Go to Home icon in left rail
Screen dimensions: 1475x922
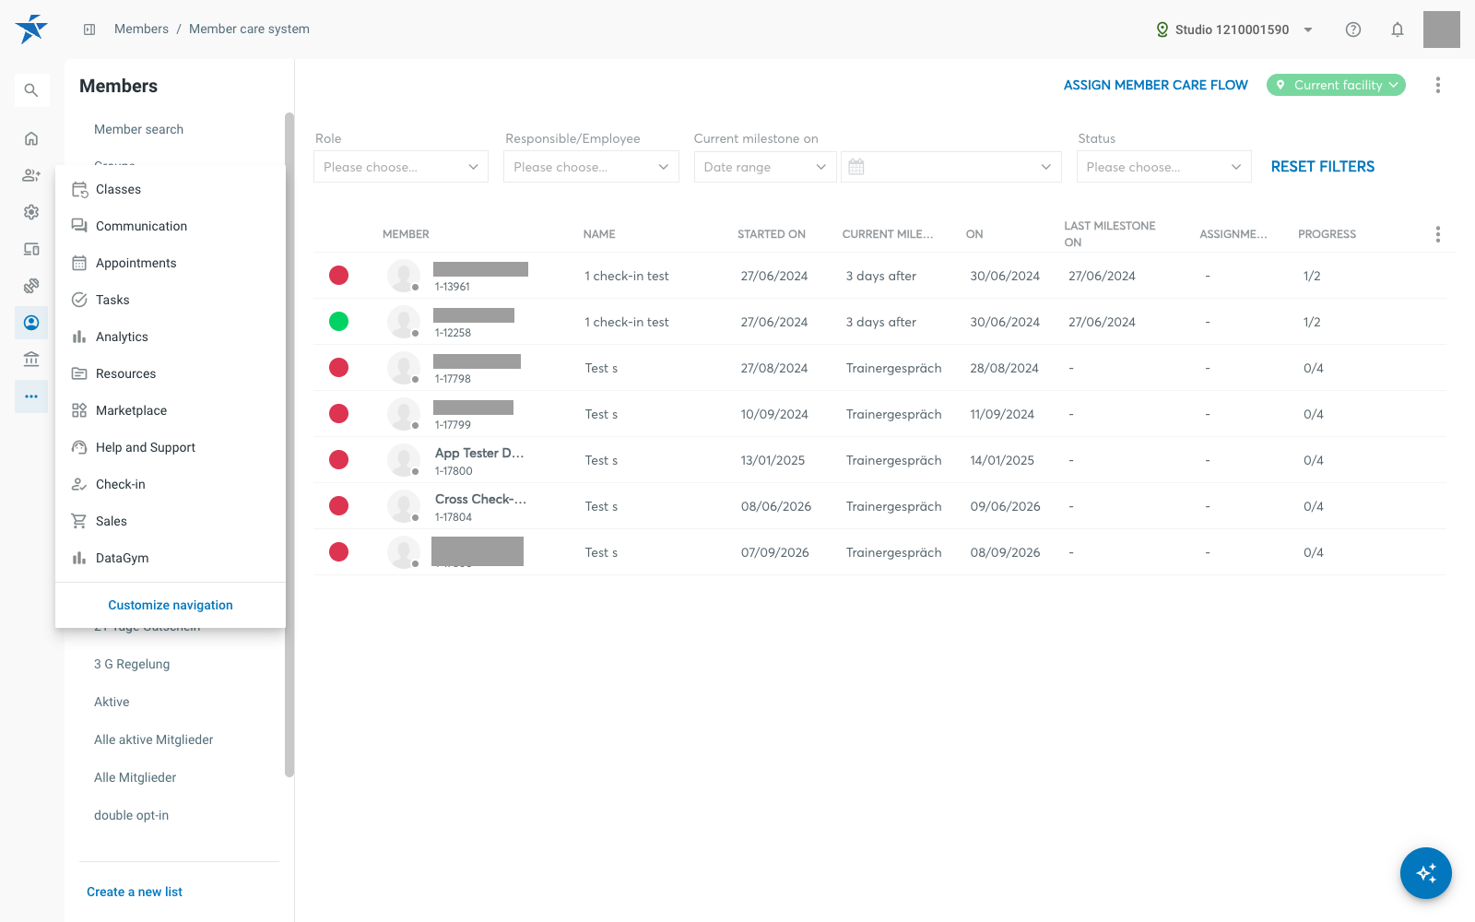coord(31,138)
